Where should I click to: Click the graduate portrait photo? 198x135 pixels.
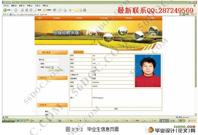148,71
